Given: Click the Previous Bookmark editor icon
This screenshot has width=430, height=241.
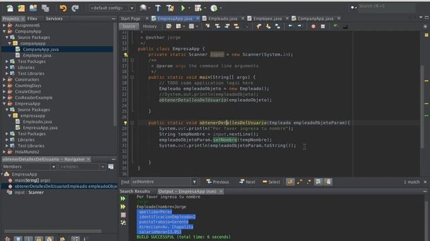Looking at the screenshot, I should (x=259, y=26).
